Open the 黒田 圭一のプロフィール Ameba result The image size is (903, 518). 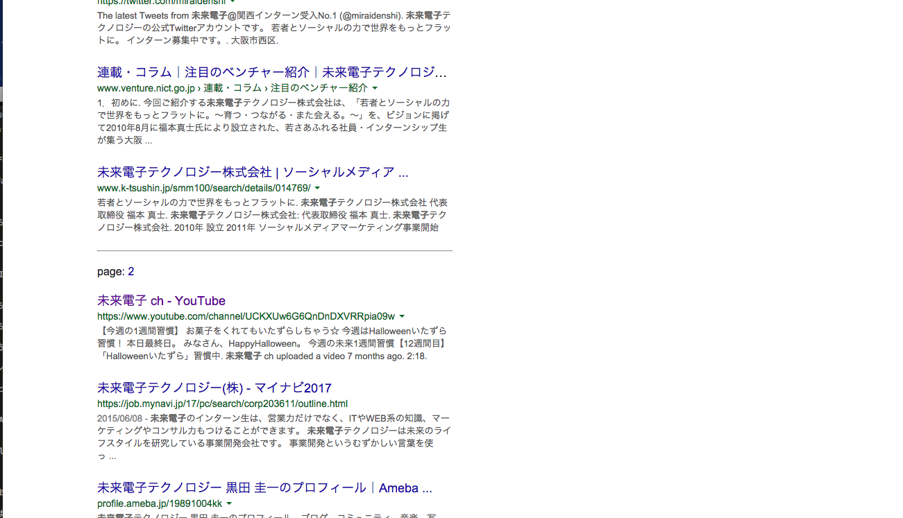pyautogui.click(x=264, y=487)
